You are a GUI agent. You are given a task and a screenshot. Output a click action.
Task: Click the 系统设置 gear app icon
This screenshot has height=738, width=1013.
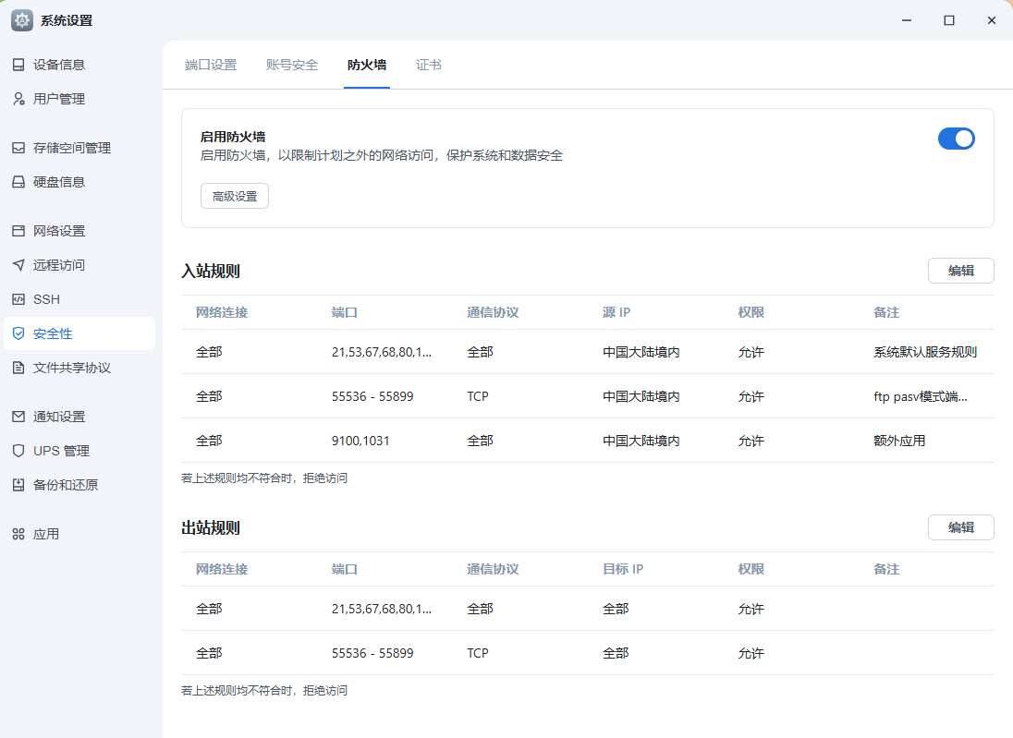point(22,20)
